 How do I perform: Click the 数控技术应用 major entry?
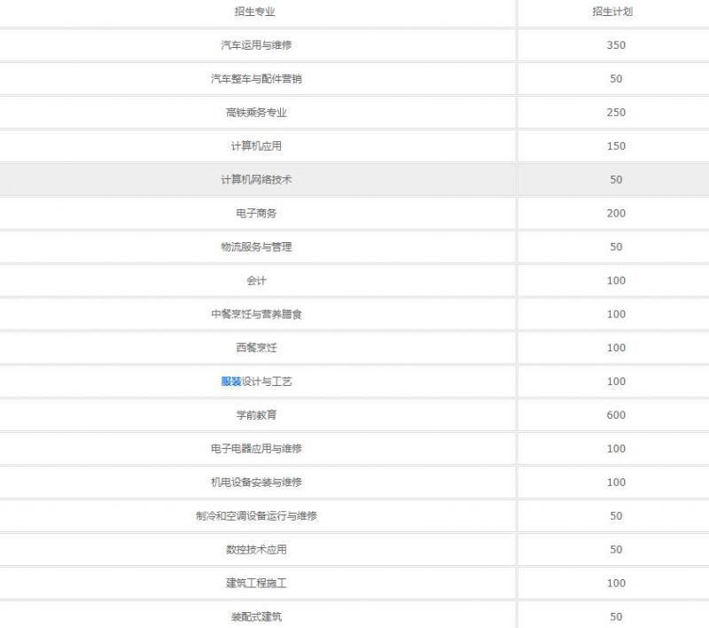(x=255, y=550)
